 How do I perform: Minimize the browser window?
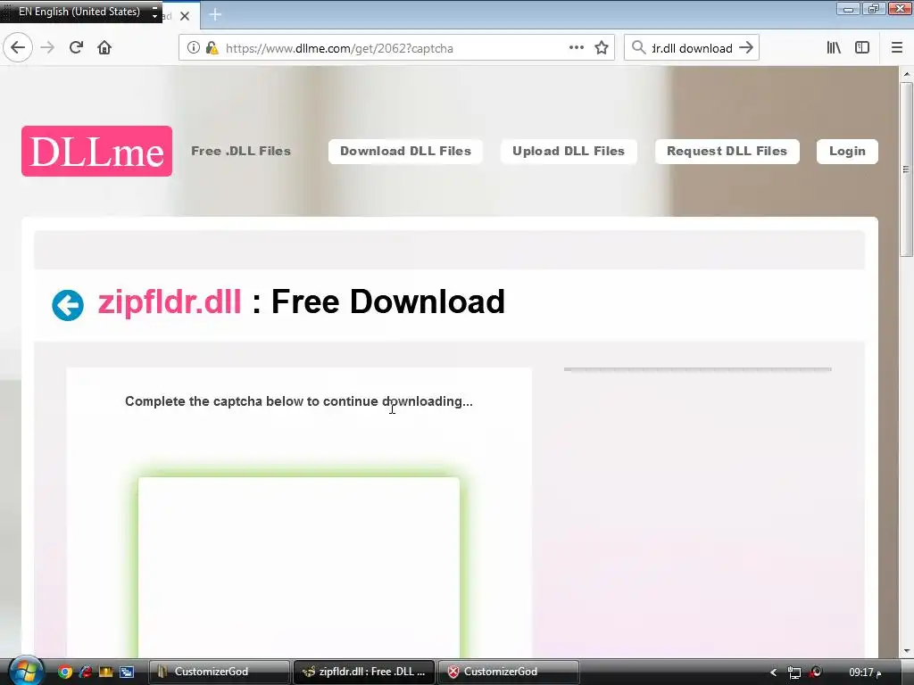(848, 9)
